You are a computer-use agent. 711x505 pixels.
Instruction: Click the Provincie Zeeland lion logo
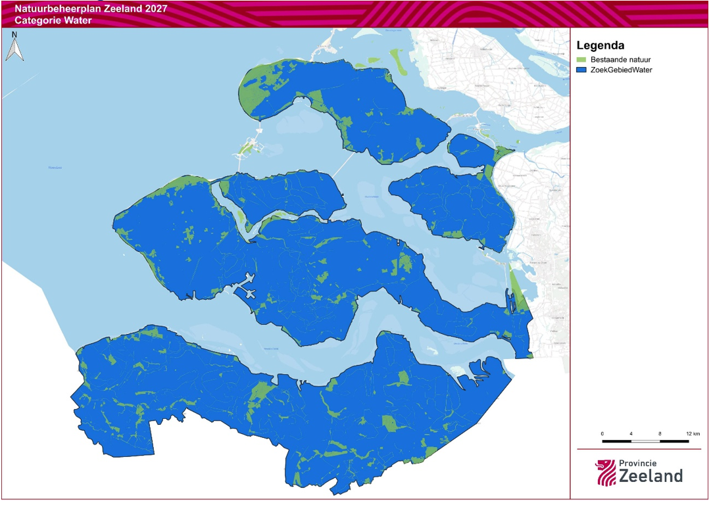tap(606, 473)
